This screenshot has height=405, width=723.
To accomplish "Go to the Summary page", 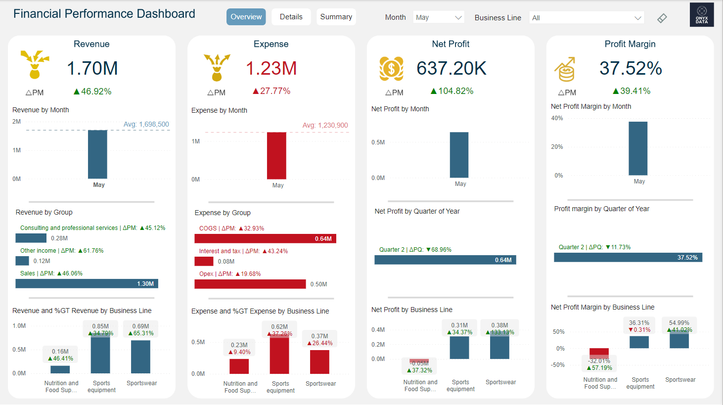I will pyautogui.click(x=336, y=17).
